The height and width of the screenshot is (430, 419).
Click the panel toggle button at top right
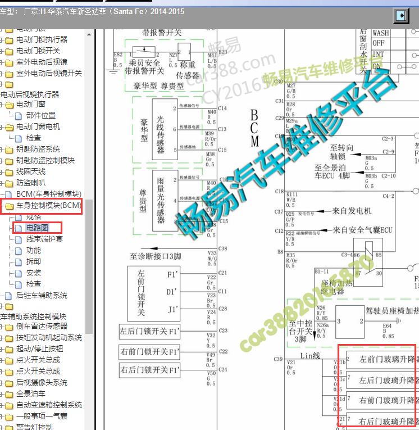point(401,16)
